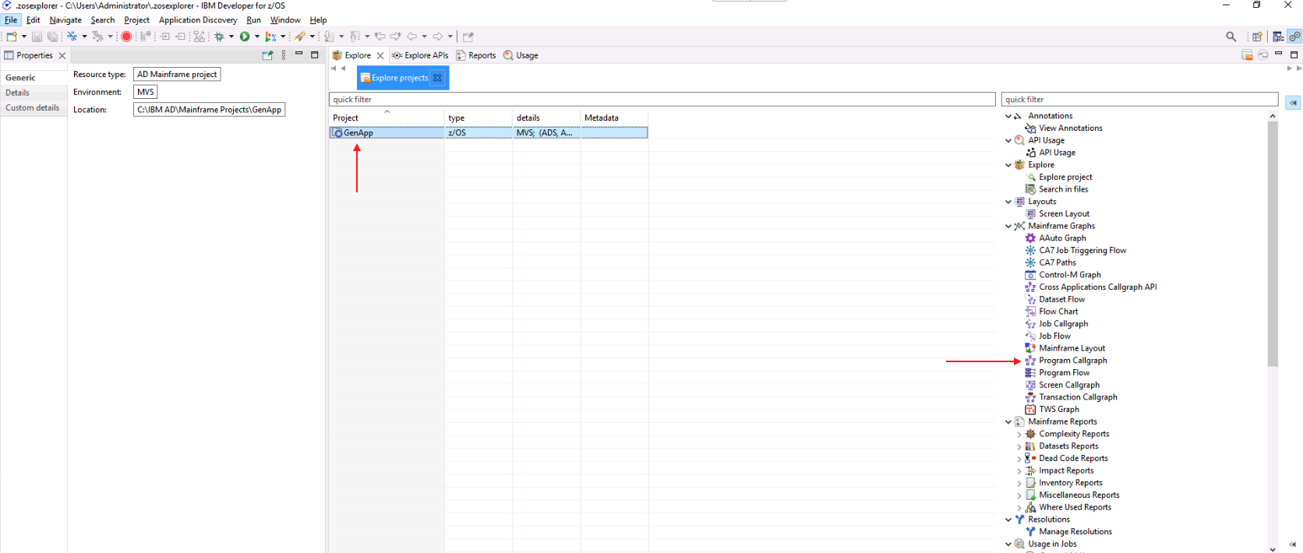
Task: Expand the Where Used Reports node
Action: 1019,508
